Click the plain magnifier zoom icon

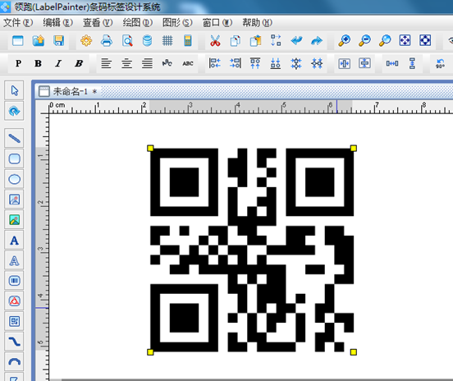click(x=385, y=40)
